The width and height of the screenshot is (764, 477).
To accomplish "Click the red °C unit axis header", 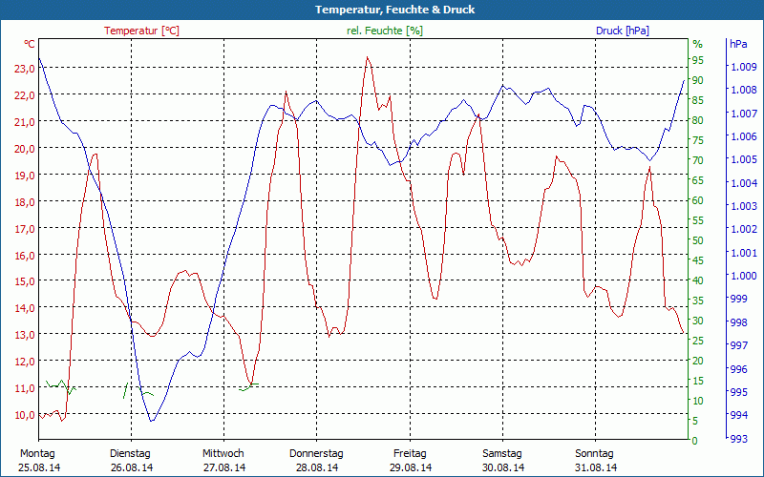I will click(30, 44).
